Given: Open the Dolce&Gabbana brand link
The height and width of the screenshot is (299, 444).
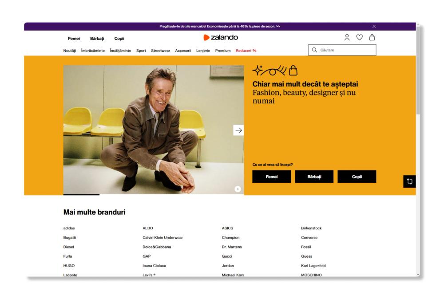Looking at the screenshot, I should 157,247.
